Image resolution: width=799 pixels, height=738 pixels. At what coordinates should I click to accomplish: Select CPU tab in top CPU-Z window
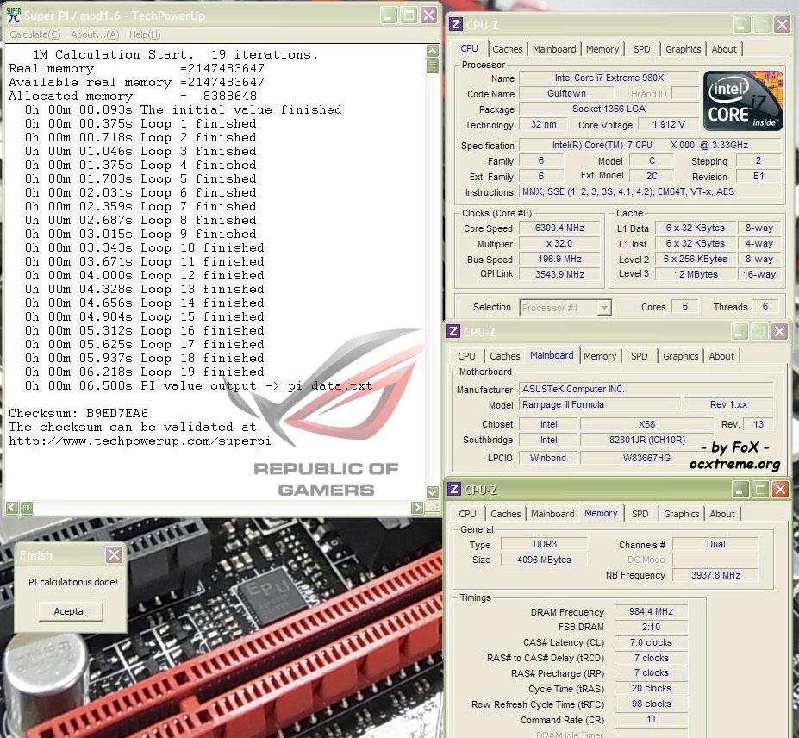(469, 48)
